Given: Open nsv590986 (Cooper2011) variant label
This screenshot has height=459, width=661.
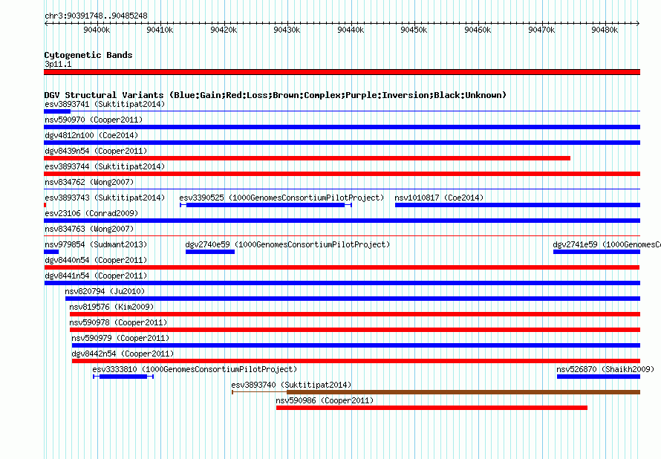Looking at the screenshot, I should point(325,400).
